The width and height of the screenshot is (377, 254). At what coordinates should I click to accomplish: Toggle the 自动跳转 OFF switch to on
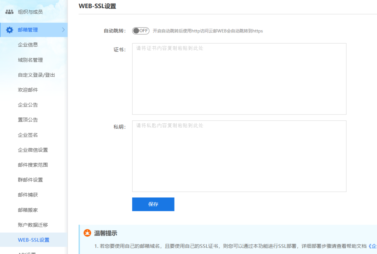click(x=141, y=31)
